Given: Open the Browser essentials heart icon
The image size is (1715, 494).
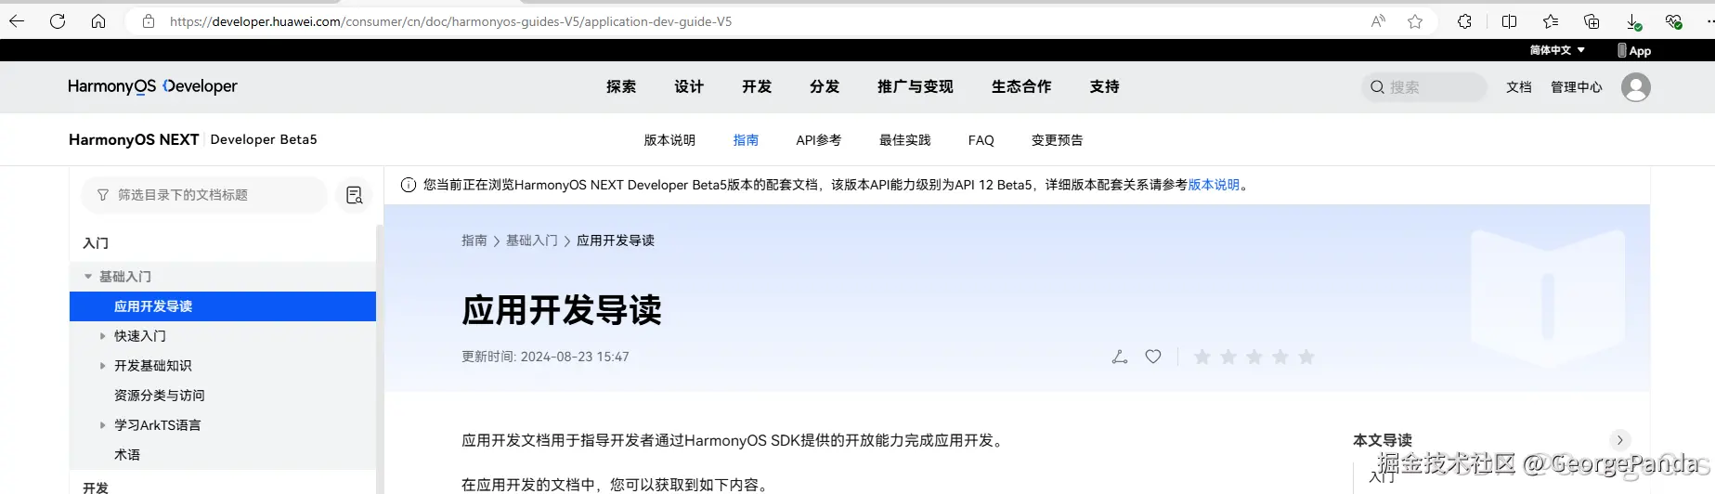Looking at the screenshot, I should (1674, 21).
